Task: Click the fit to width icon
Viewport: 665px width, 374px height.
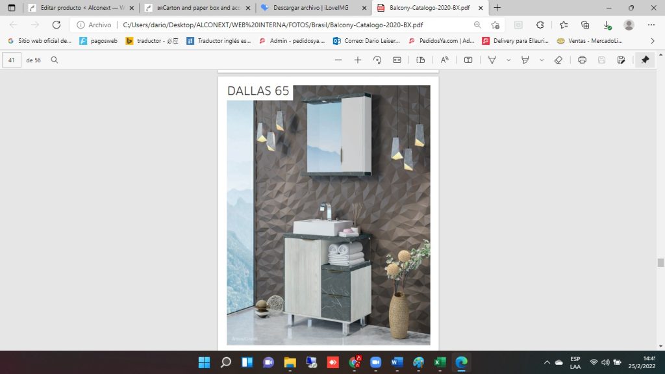Action: pyautogui.click(x=397, y=60)
